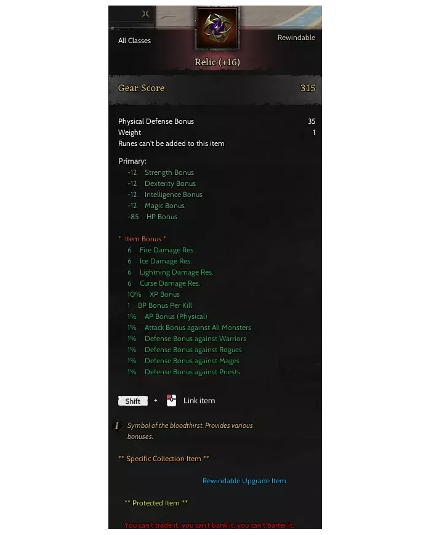The image size is (431, 535).
Task: Click the Relic item icon thumbnail
Action: click(x=217, y=28)
